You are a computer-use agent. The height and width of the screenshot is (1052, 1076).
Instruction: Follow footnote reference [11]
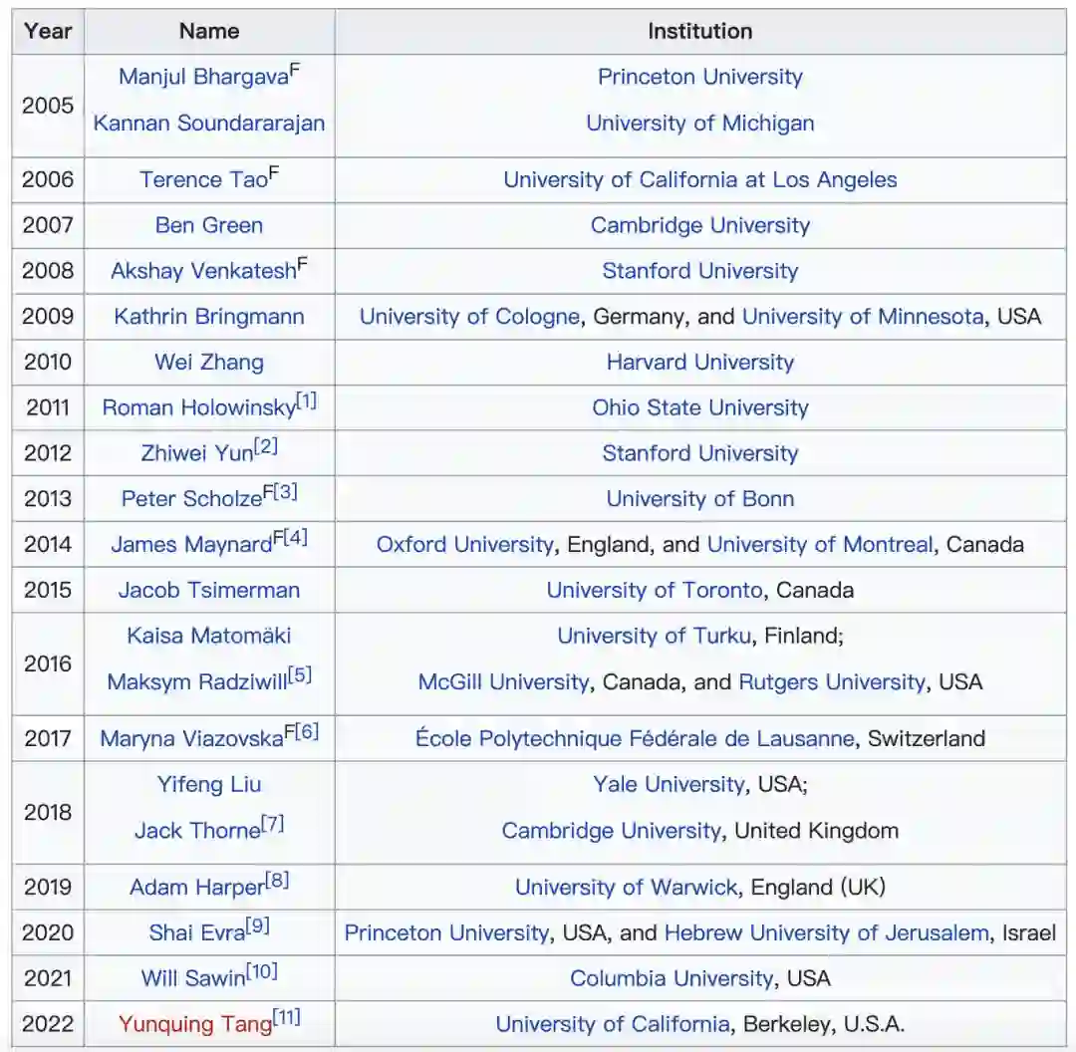click(287, 1017)
